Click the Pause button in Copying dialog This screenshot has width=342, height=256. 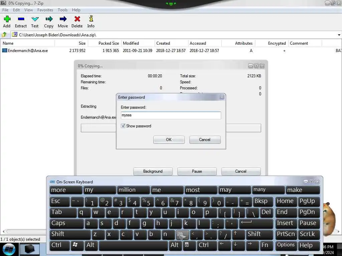pos(197,171)
